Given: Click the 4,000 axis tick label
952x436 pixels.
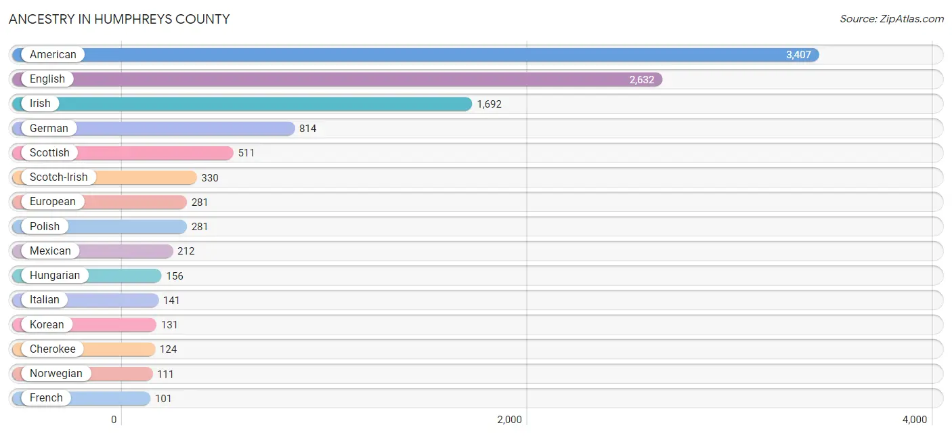Looking at the screenshot, I should 915,420.
